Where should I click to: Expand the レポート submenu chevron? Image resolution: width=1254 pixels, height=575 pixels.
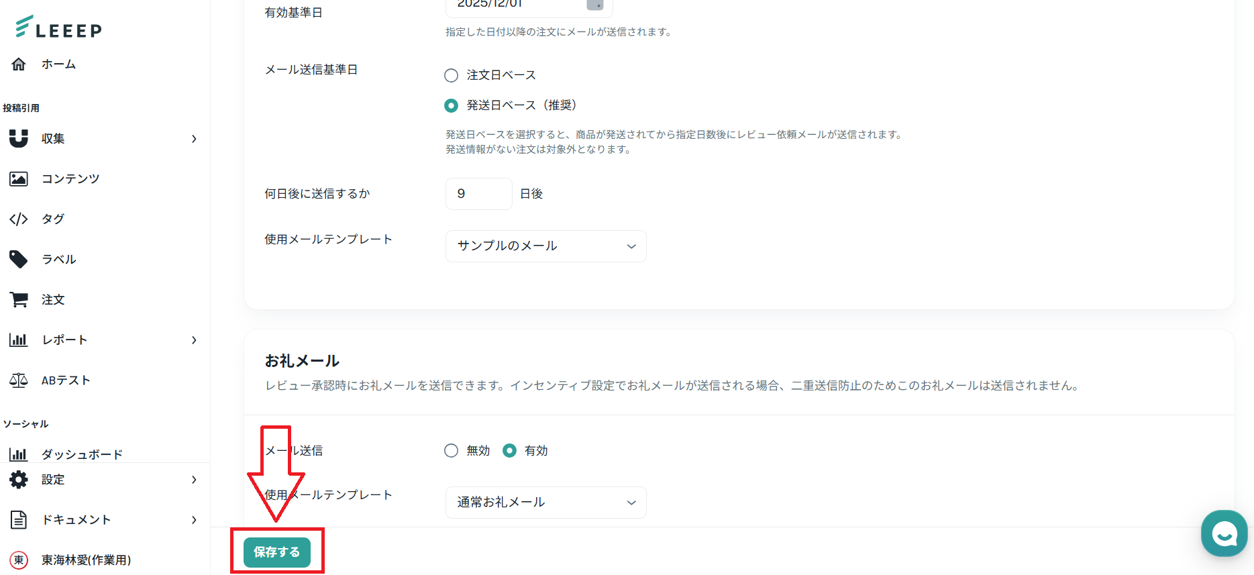click(194, 340)
